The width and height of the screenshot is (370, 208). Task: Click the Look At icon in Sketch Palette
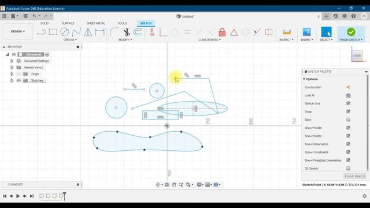pos(348,95)
